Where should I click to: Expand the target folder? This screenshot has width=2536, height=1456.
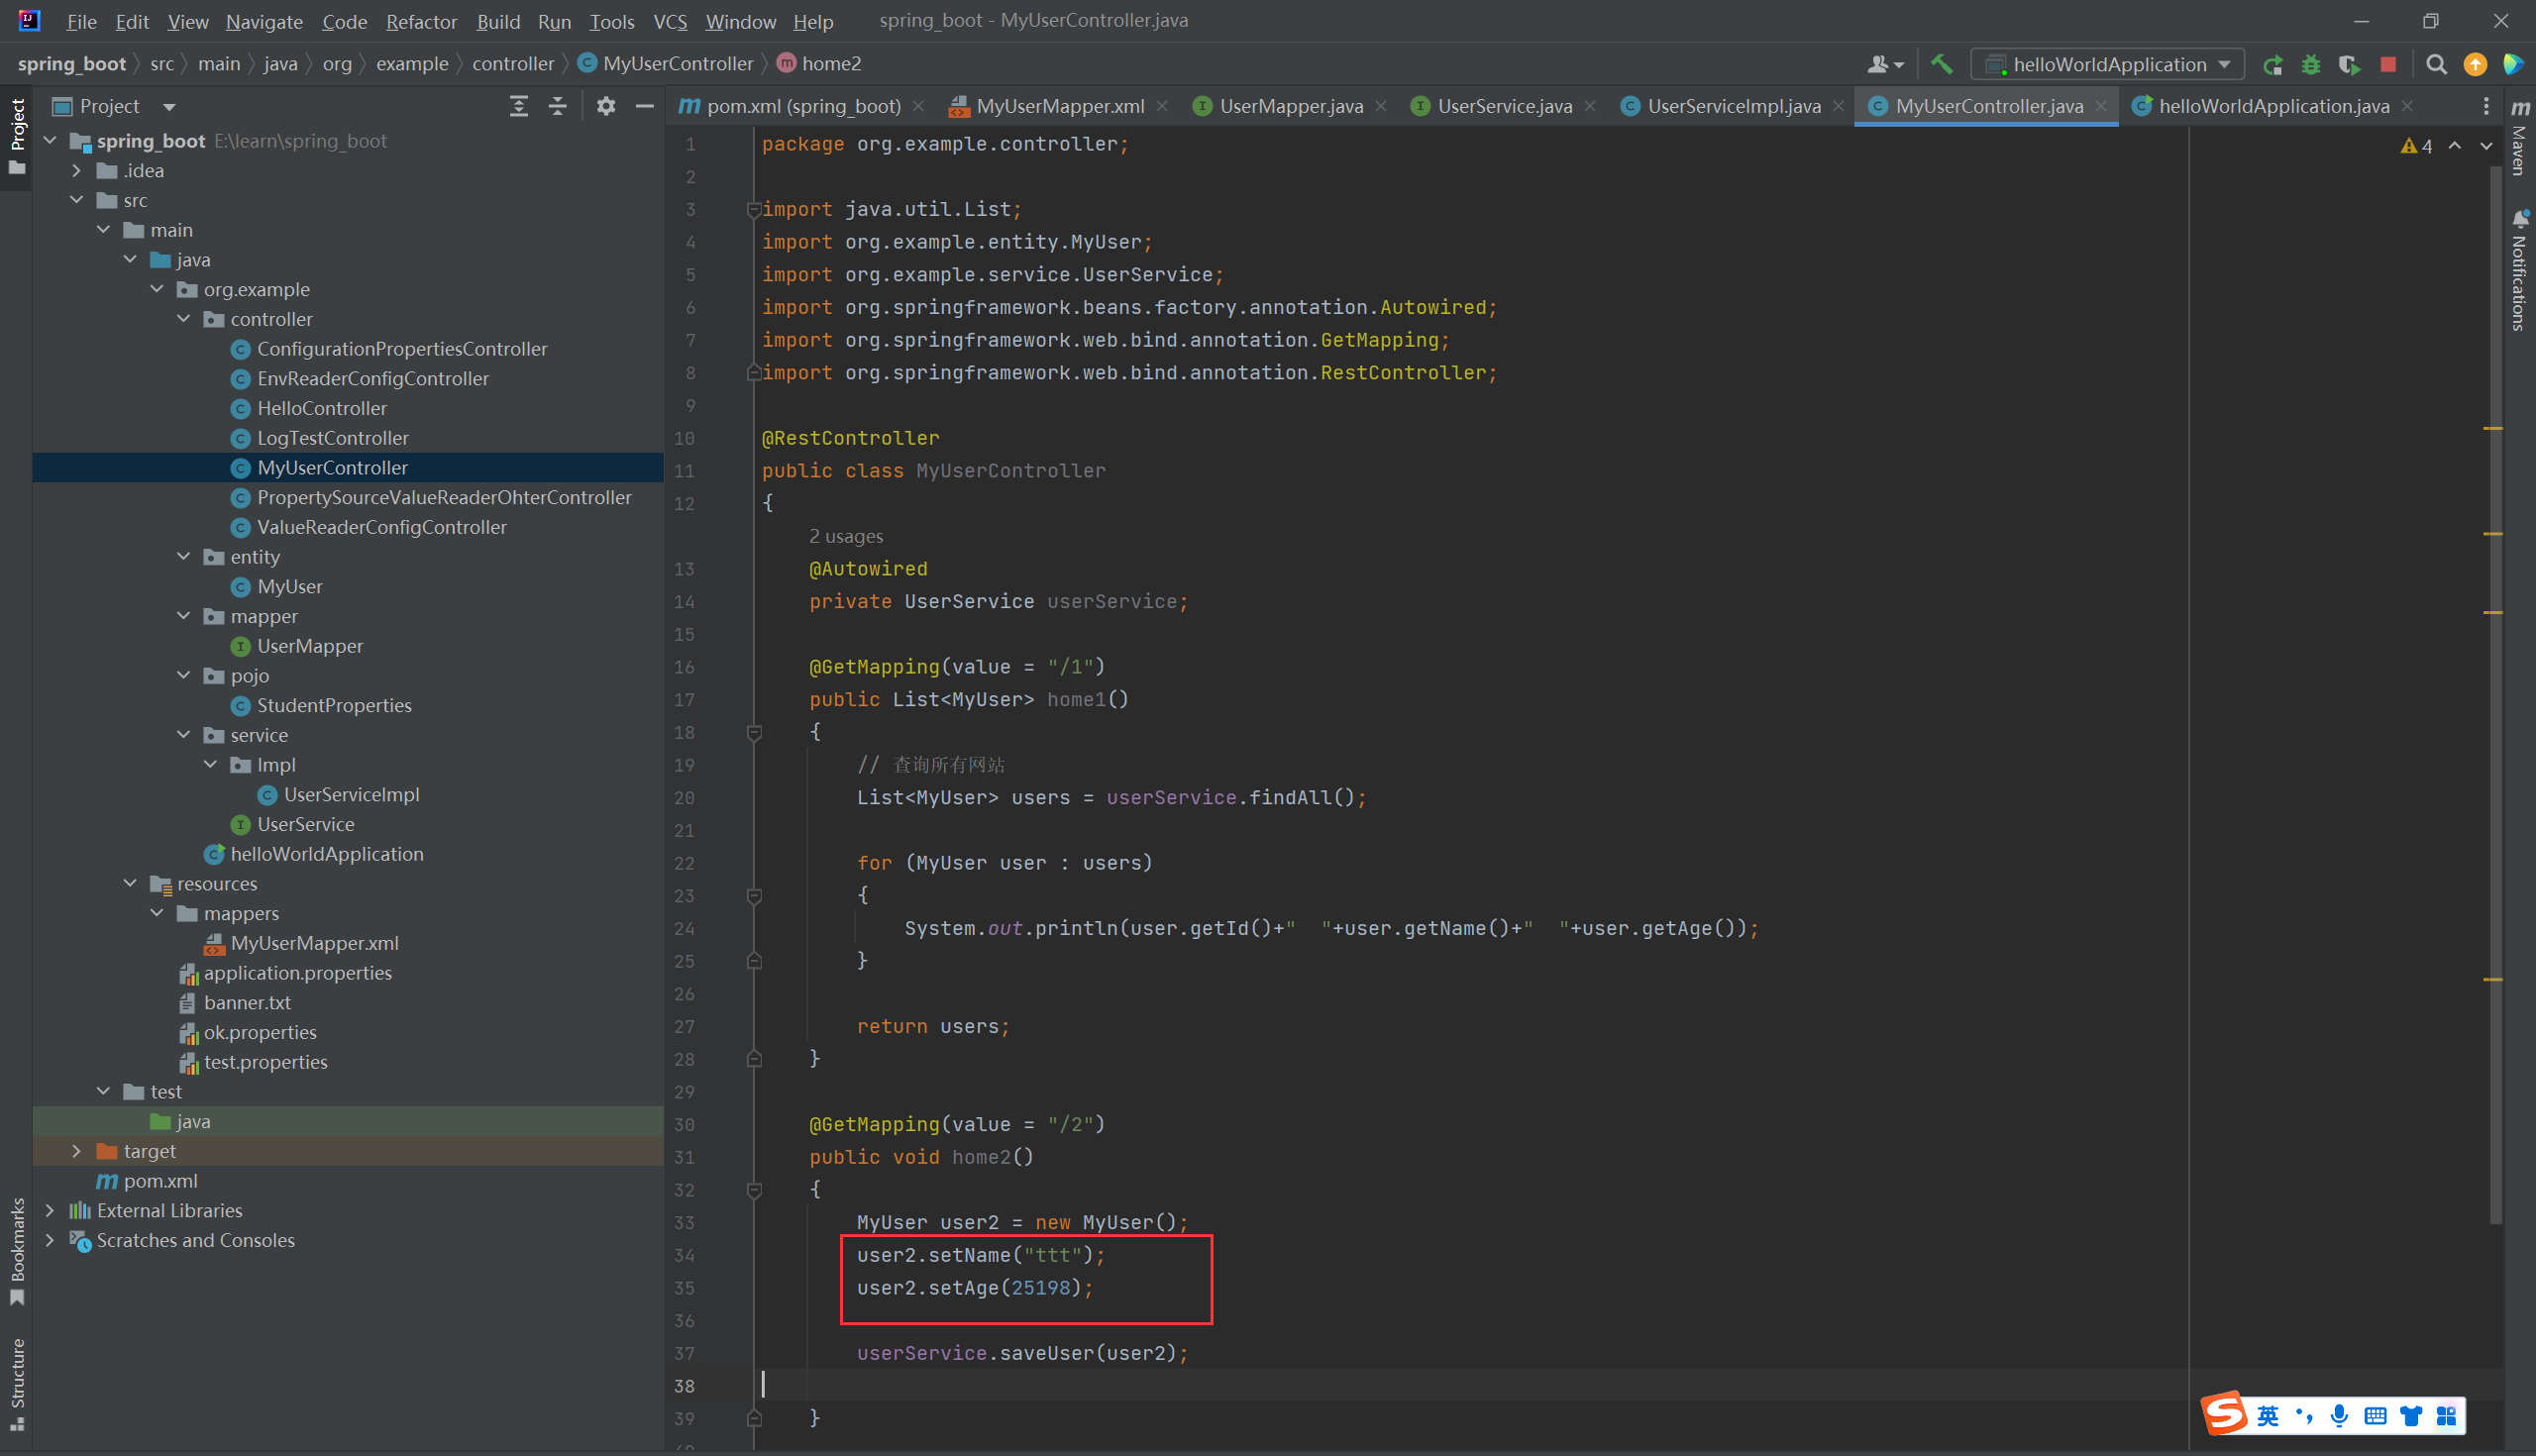(x=76, y=1151)
